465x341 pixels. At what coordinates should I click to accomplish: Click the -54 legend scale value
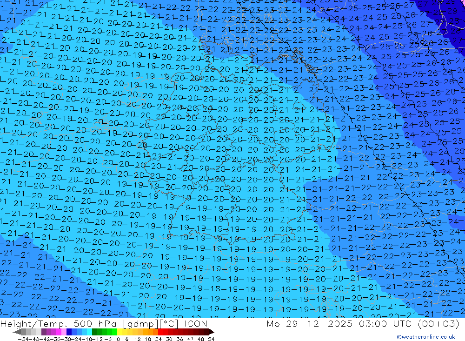(x=23, y=339)
